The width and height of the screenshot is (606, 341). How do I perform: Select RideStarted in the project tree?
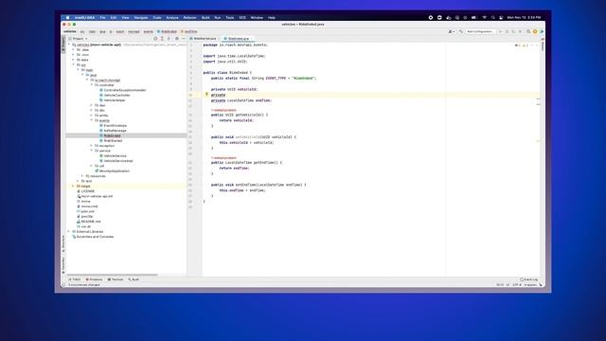113,141
